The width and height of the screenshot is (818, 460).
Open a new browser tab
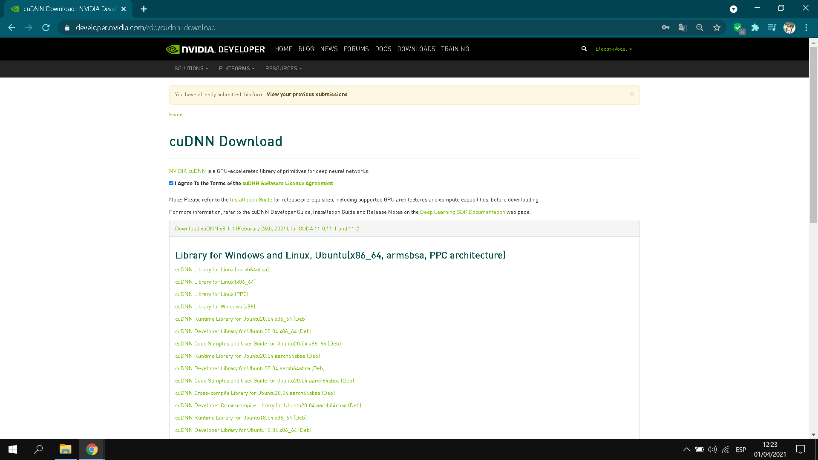(144, 9)
